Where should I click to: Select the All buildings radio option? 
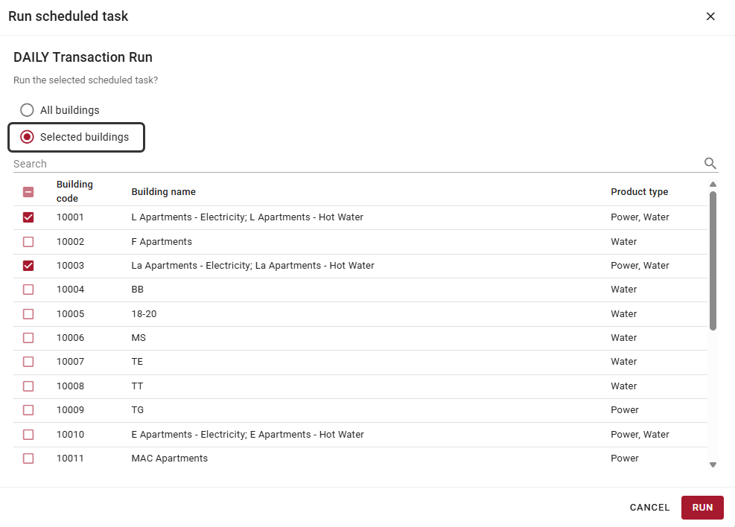[x=27, y=110]
